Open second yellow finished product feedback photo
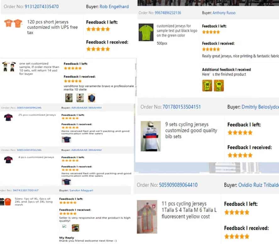Screen dimensions: 279x244 click(219, 86)
